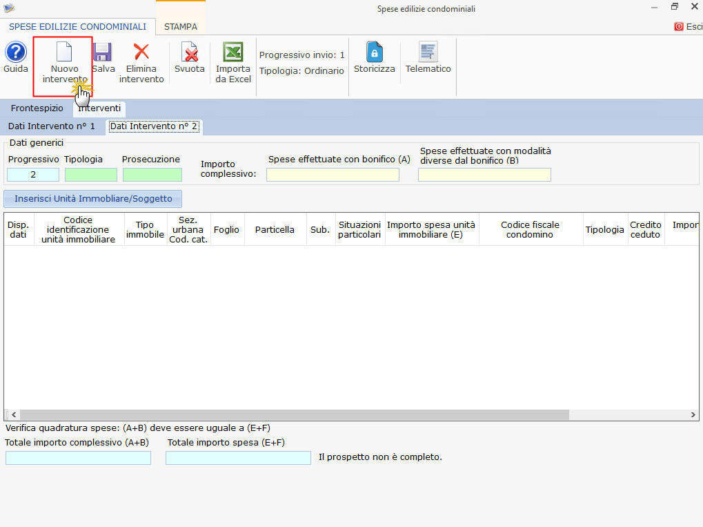Click the horizontal scrollbar thumb
The width and height of the screenshot is (703, 527).
(x=295, y=414)
